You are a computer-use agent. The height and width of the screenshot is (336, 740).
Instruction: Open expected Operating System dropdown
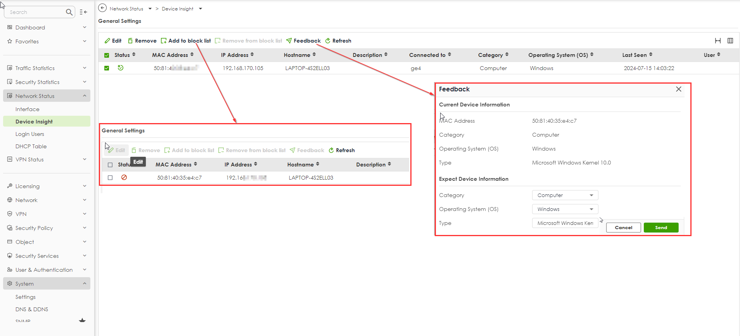tap(565, 209)
